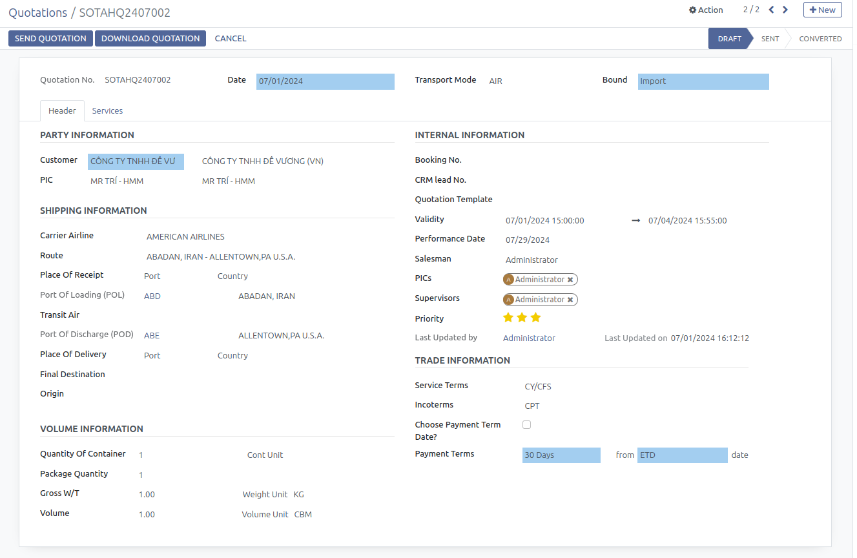Viewport: 857px width, 558px height.
Task: Set priority to three stars
Action: coord(535,318)
